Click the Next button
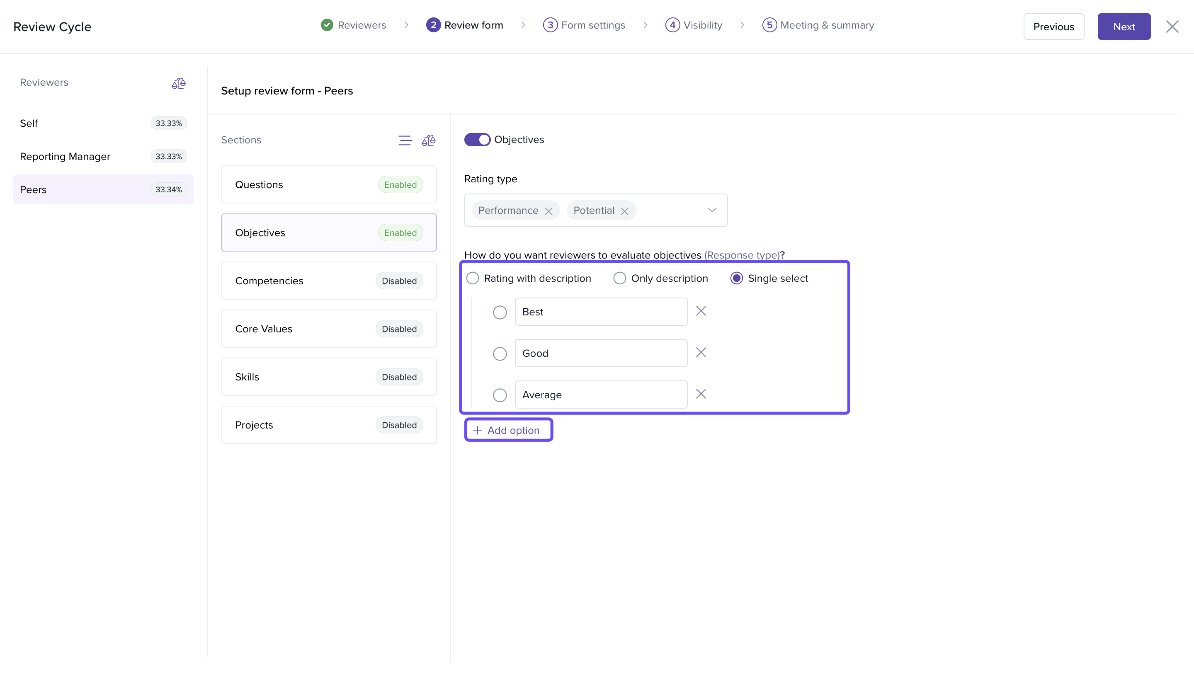This screenshot has height=673, width=1194. click(x=1124, y=27)
